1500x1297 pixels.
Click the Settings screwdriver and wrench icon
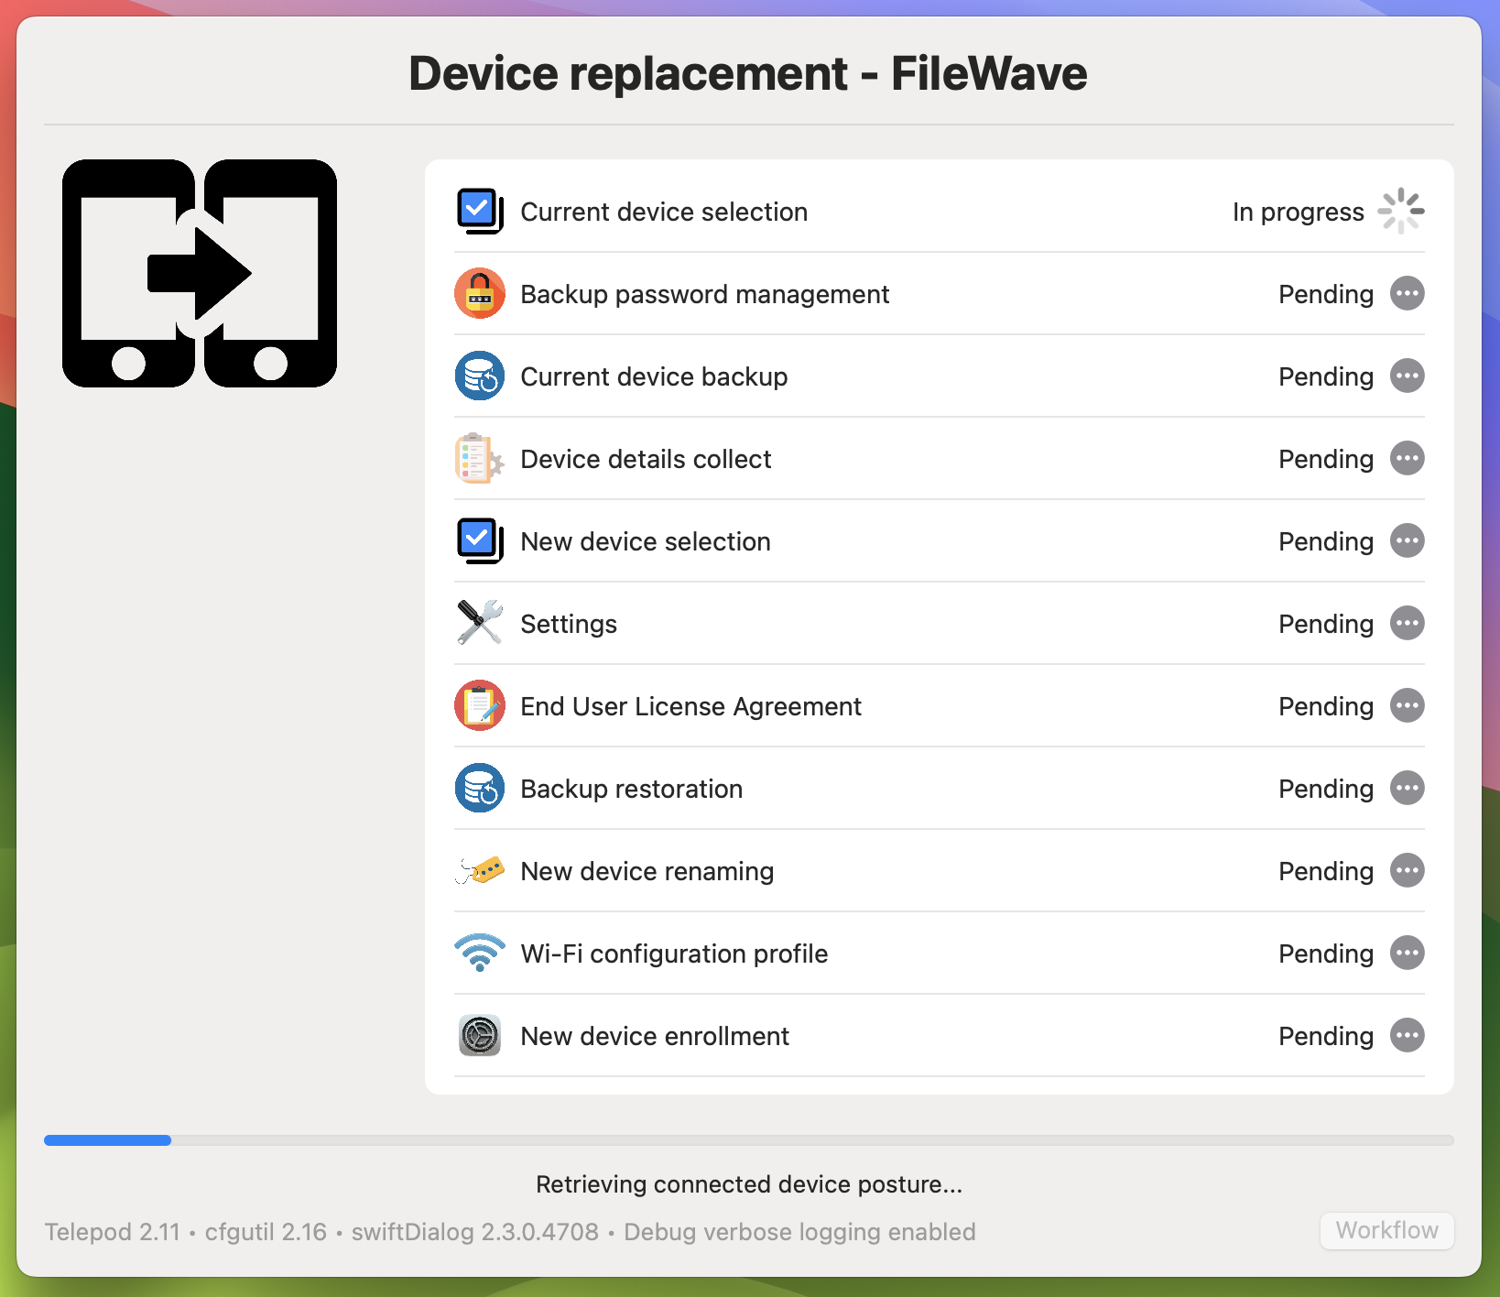(480, 623)
